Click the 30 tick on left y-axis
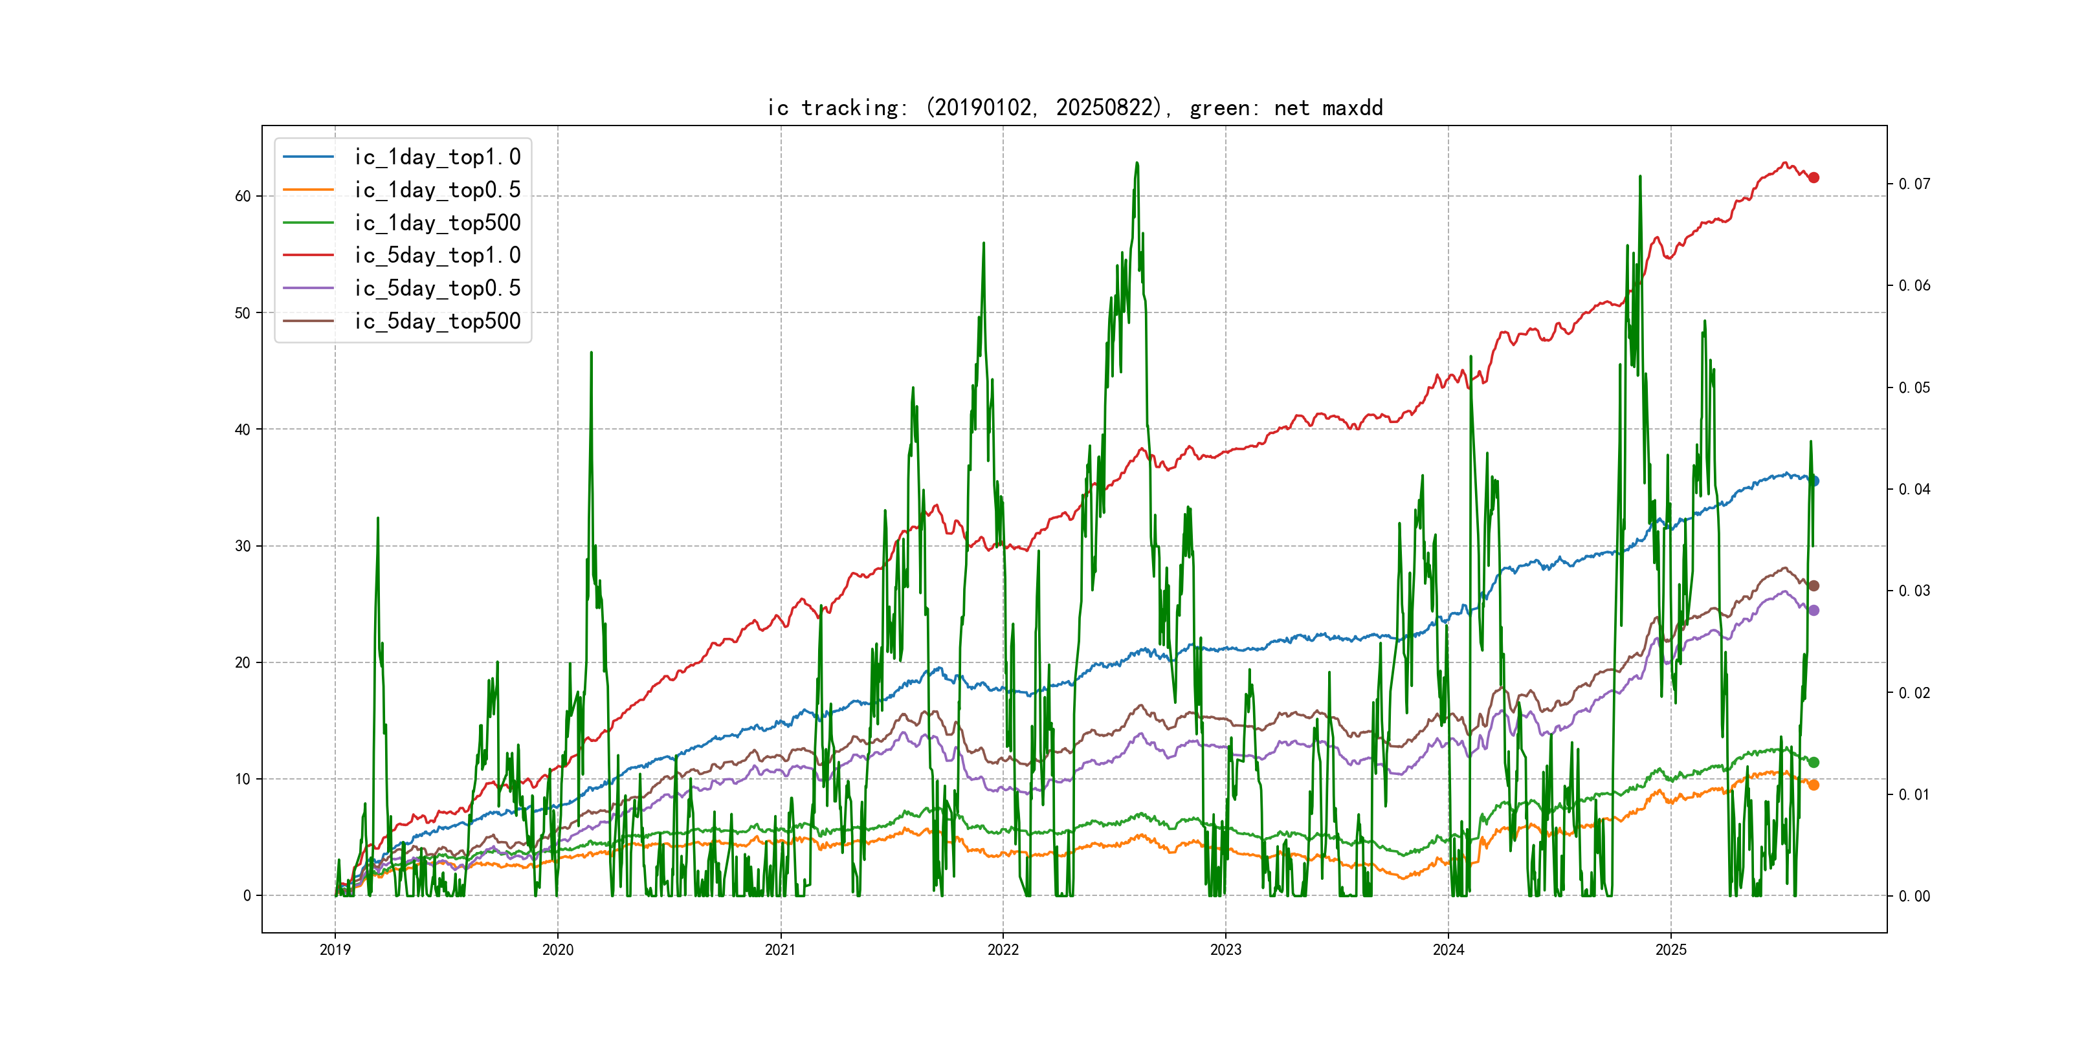The height and width of the screenshot is (1048, 2097). point(243,546)
